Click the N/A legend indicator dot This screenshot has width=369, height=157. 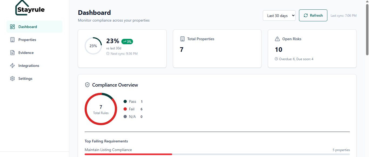(x=125, y=117)
